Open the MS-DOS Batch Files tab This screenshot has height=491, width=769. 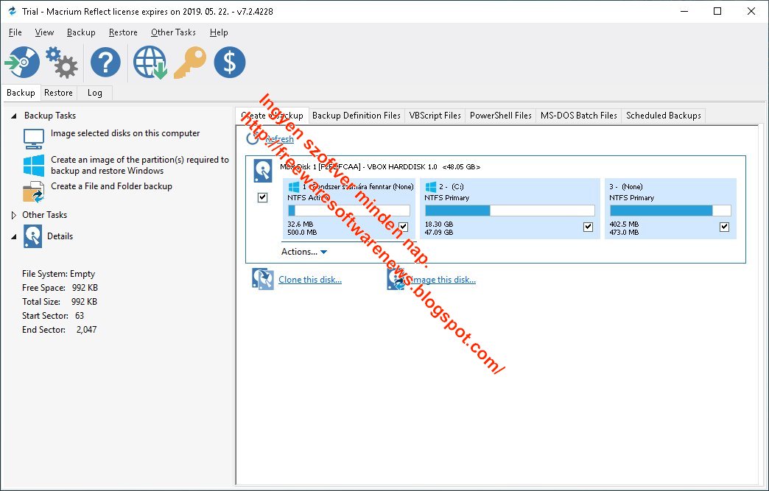click(x=579, y=116)
